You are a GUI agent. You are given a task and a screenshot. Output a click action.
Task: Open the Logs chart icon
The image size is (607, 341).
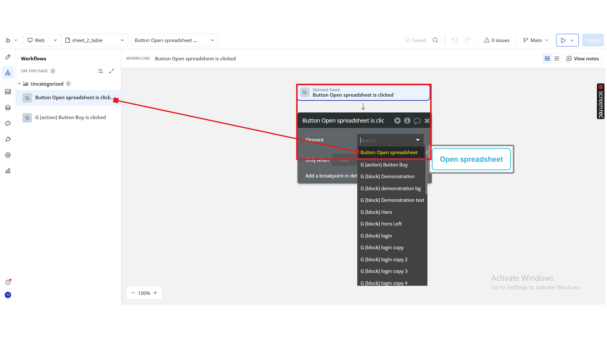pyautogui.click(x=8, y=171)
